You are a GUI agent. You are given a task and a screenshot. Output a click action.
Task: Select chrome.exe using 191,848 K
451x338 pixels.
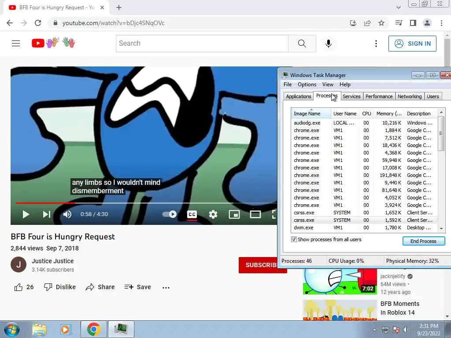[364, 175]
